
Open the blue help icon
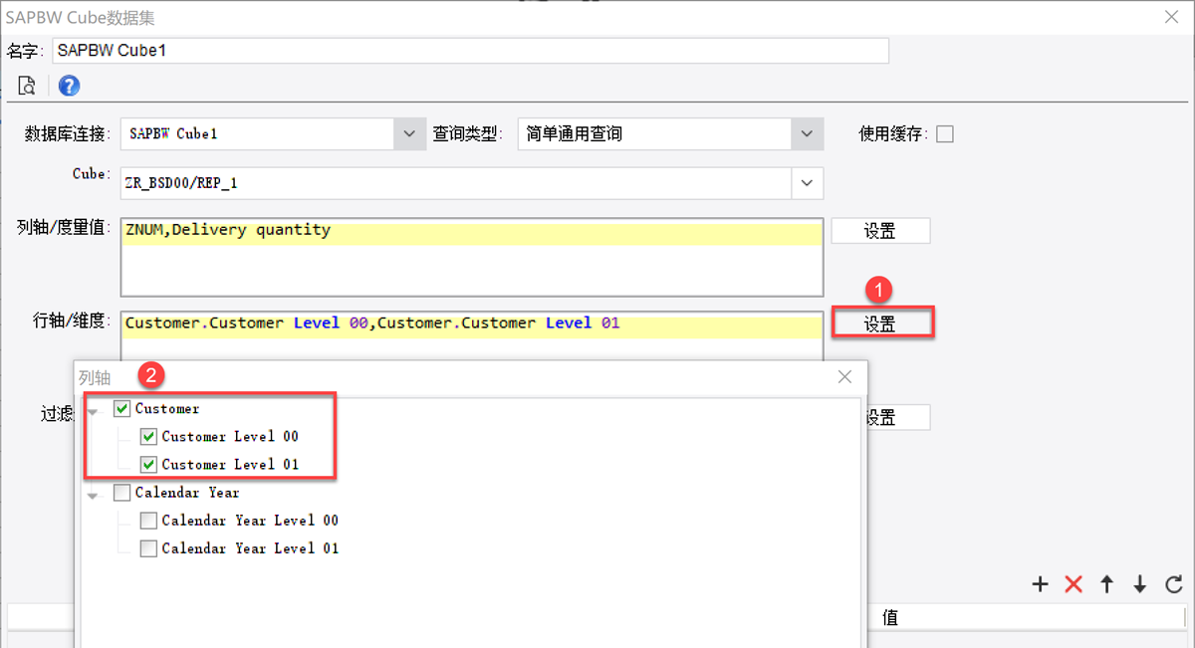(x=69, y=86)
